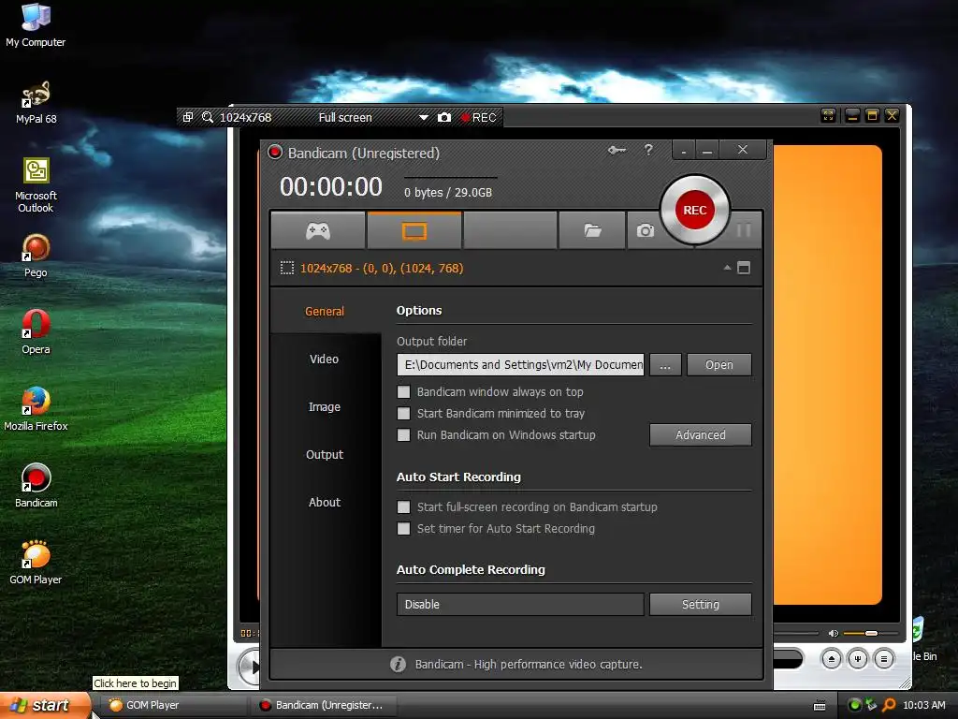Click the GOM Player eject/open button
958x719 pixels.
[832, 658]
